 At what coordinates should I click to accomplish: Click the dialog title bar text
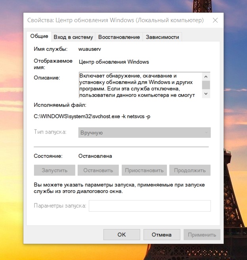coord(115,20)
